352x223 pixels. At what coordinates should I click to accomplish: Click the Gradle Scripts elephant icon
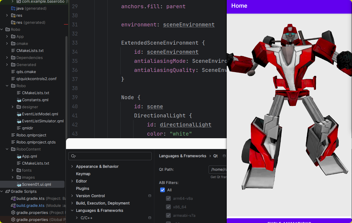[x=8, y=191]
